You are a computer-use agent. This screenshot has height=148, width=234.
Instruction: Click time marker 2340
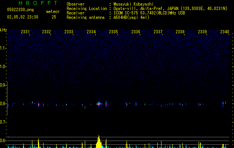pos(225,32)
